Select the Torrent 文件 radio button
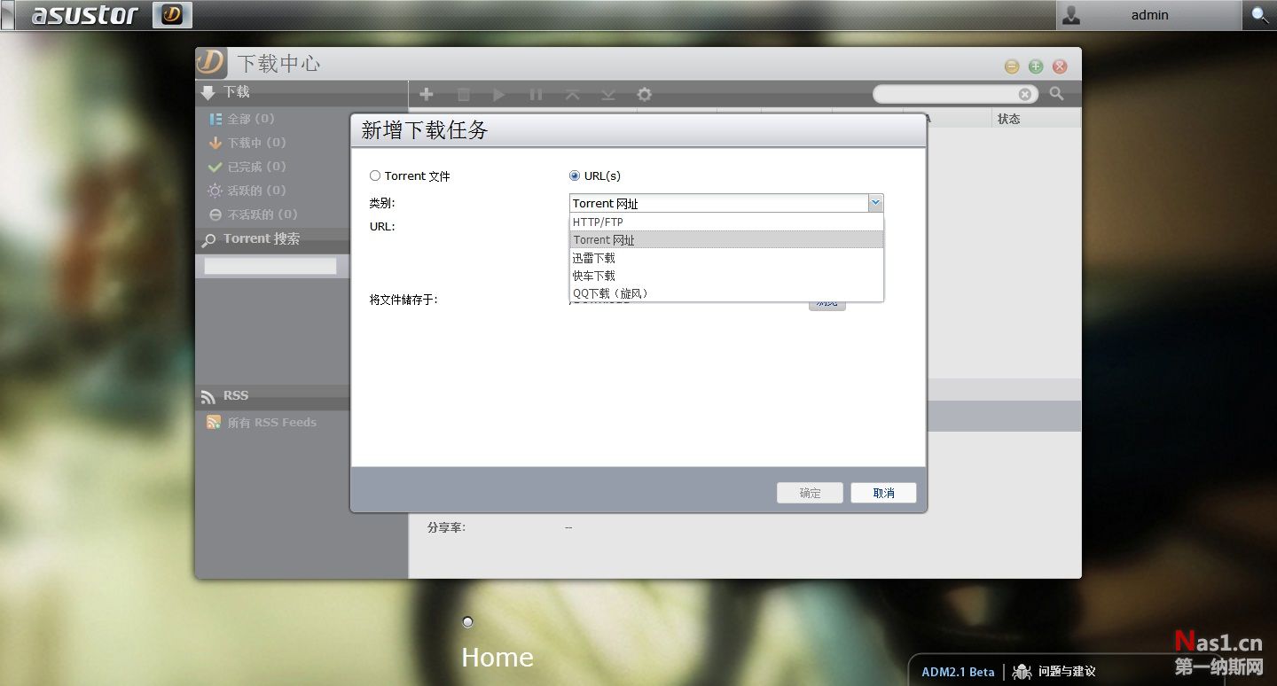Image resolution: width=1277 pixels, height=686 pixels. click(x=375, y=175)
